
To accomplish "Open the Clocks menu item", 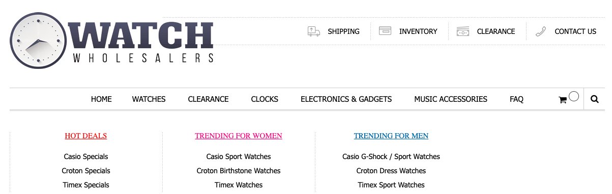I will click(x=265, y=99).
